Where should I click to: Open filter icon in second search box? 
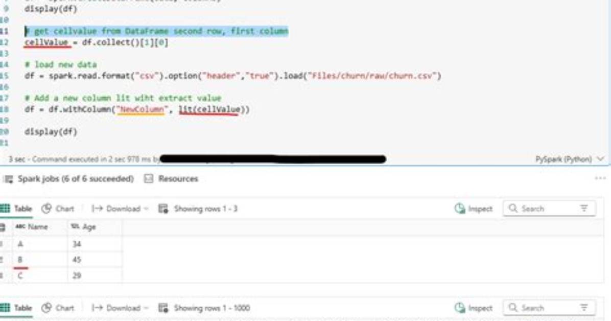[x=584, y=307]
